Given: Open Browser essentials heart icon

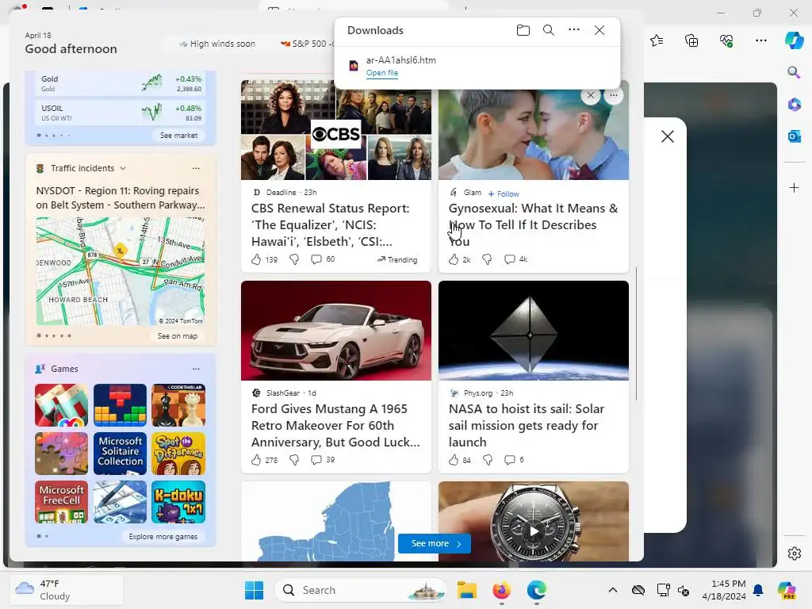Looking at the screenshot, I should [x=726, y=40].
